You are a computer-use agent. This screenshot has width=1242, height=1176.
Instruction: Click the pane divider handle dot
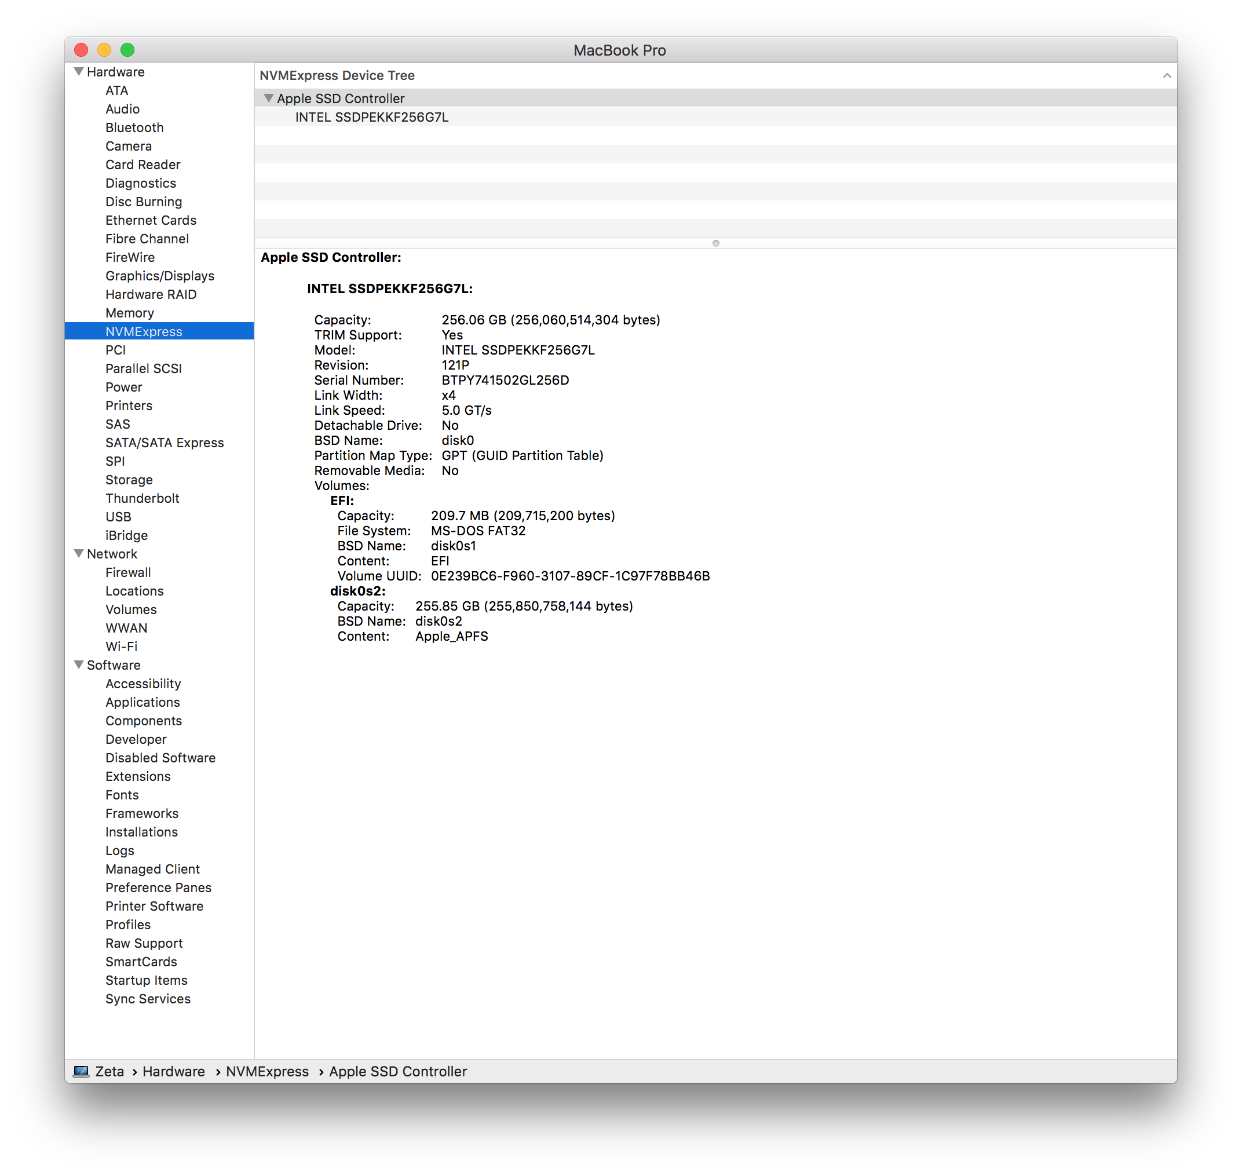point(715,243)
